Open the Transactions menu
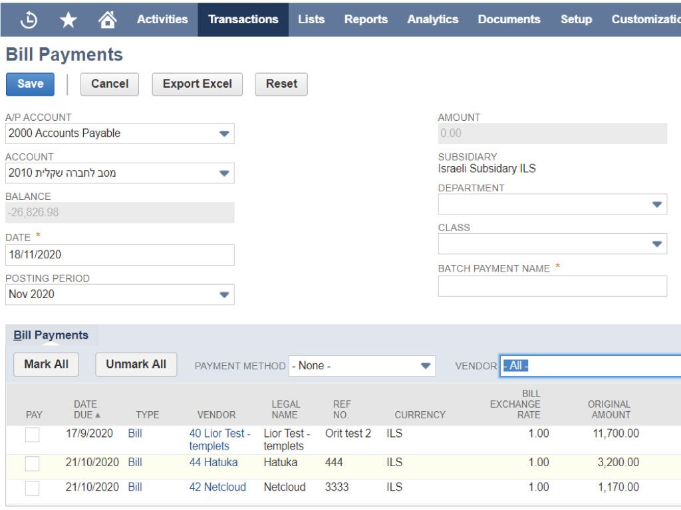 [x=243, y=19]
